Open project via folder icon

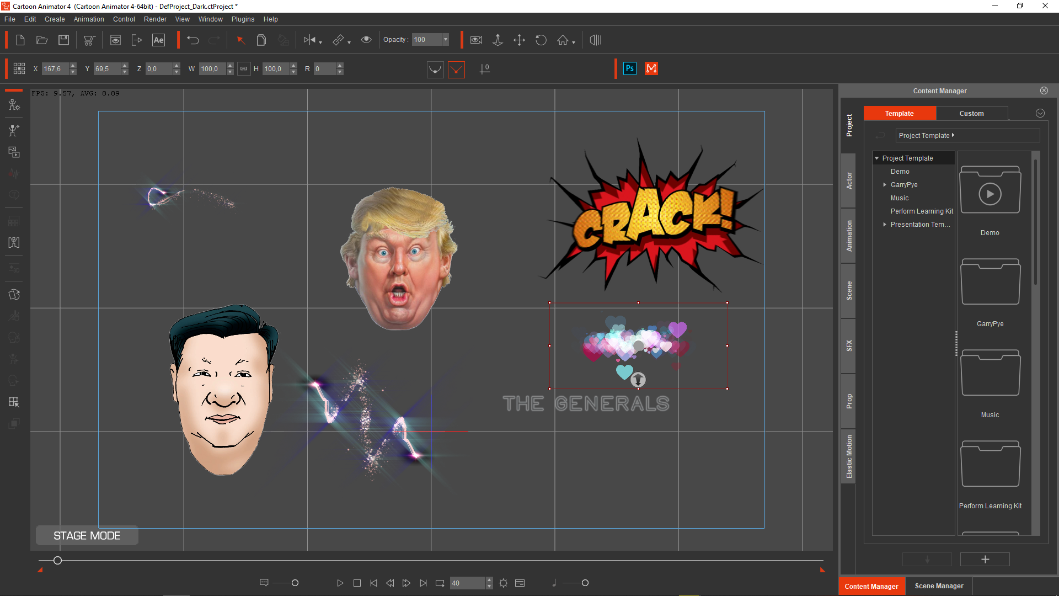pos(42,40)
